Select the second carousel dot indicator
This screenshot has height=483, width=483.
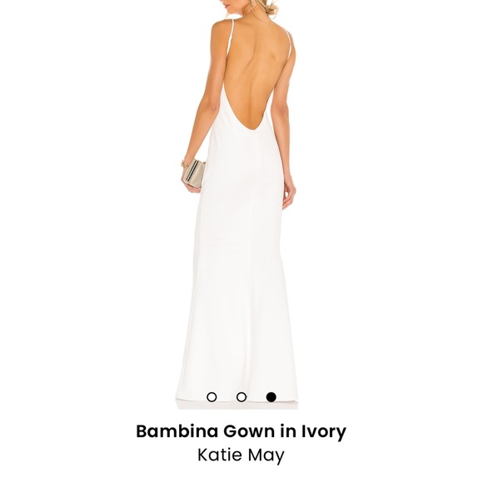242,397
